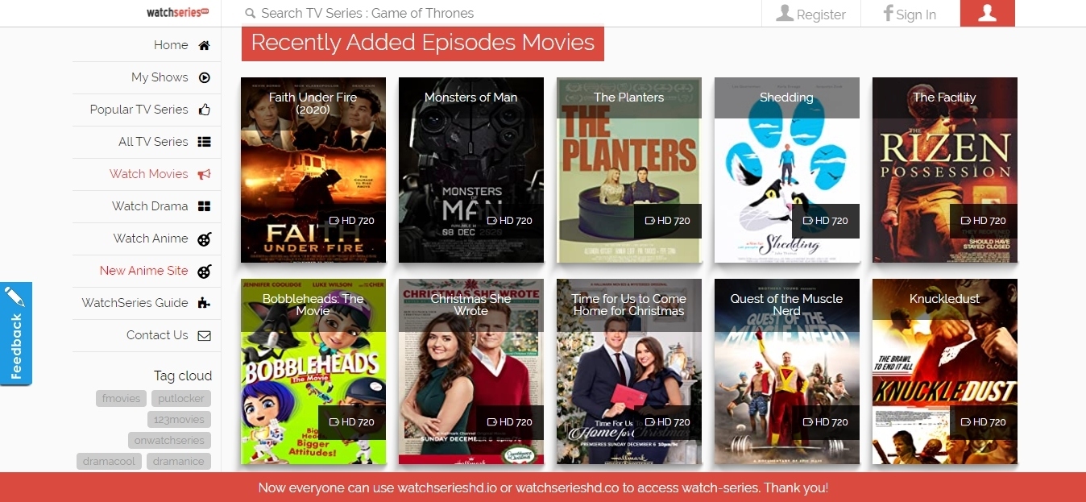Click the Home house icon in sidebar
Viewport: 1086px width, 502px height.
click(x=204, y=45)
